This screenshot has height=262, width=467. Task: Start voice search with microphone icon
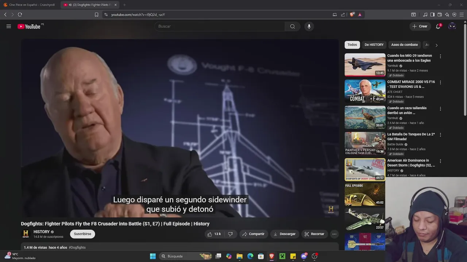coord(309,26)
